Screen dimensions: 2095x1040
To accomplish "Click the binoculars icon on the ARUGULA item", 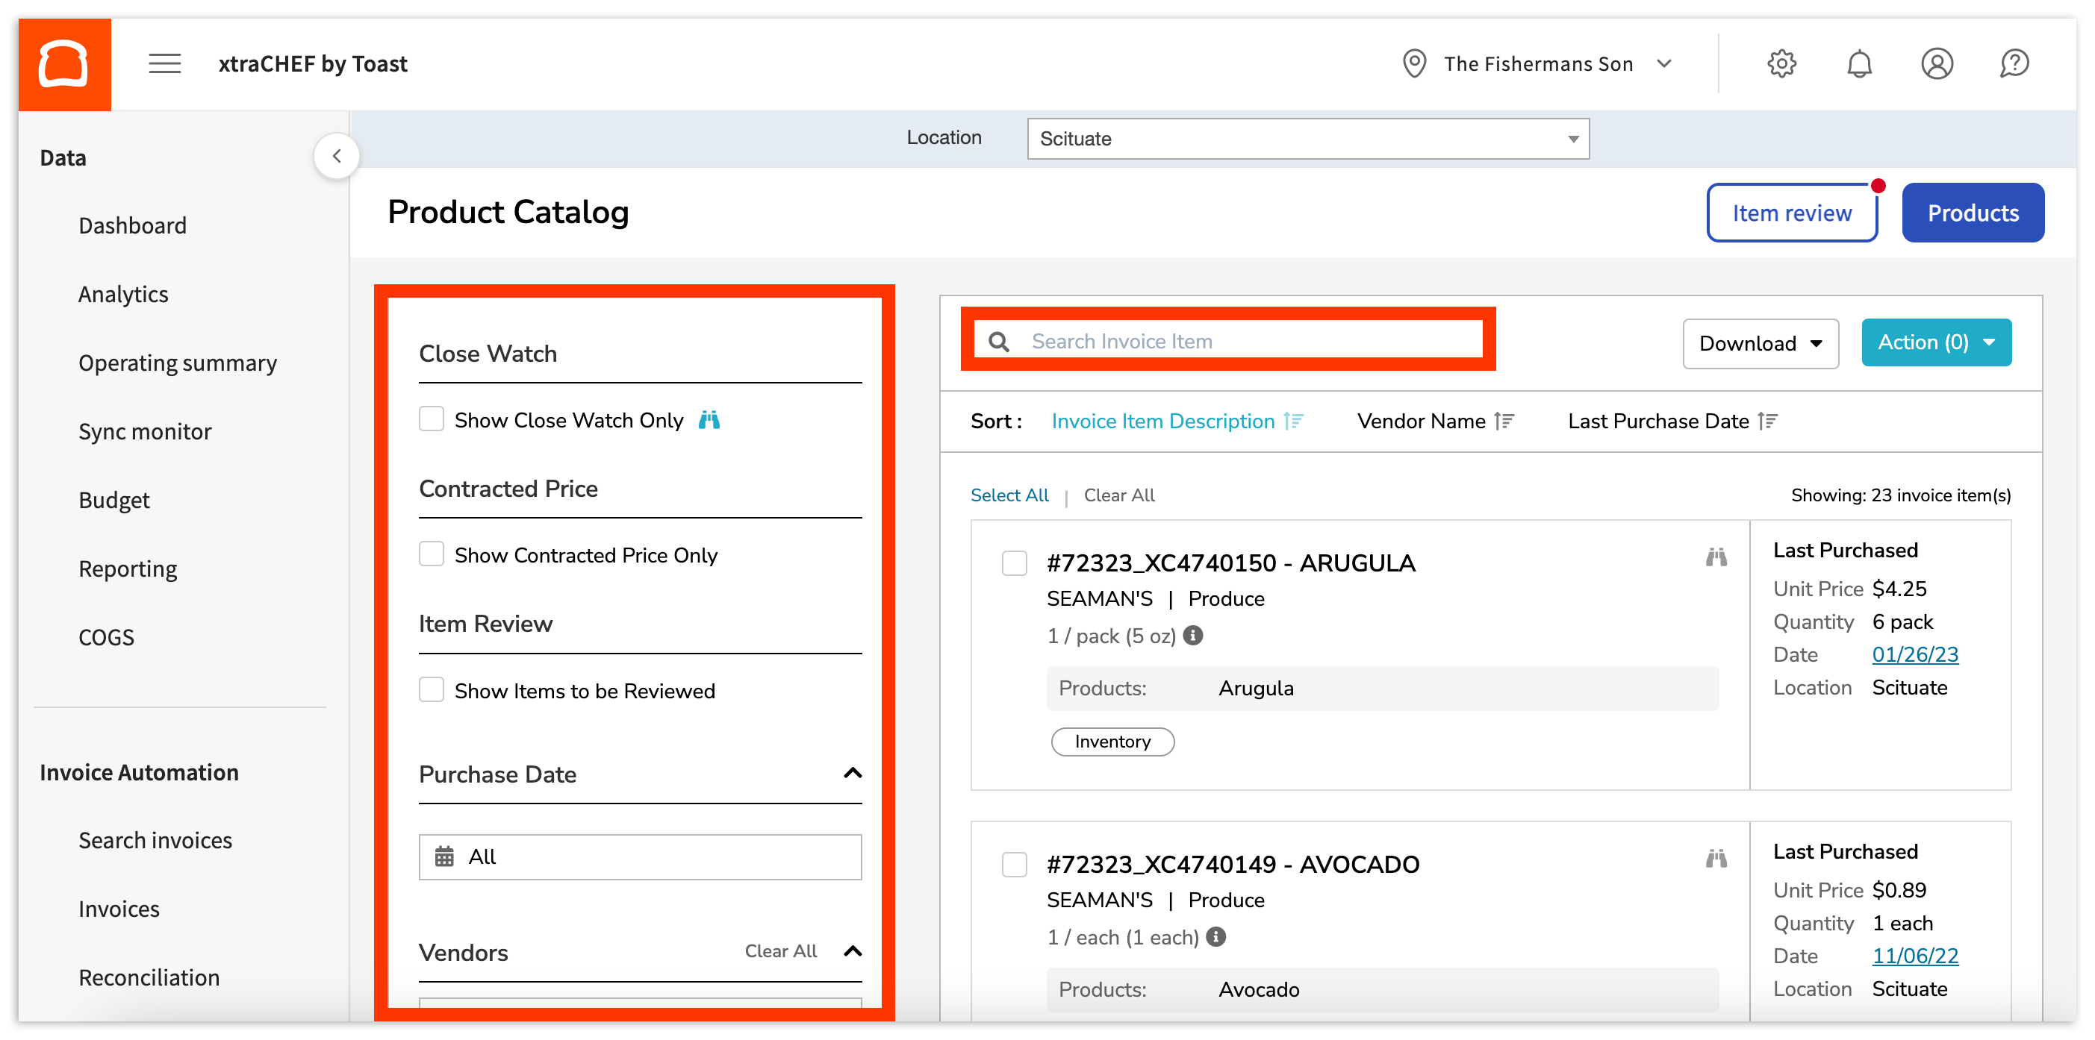I will tap(1716, 557).
